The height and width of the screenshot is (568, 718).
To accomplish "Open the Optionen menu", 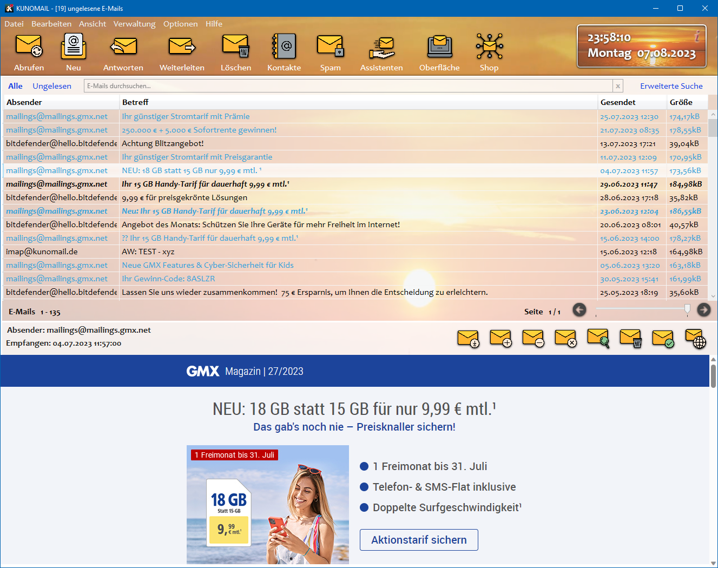I will pos(181,24).
